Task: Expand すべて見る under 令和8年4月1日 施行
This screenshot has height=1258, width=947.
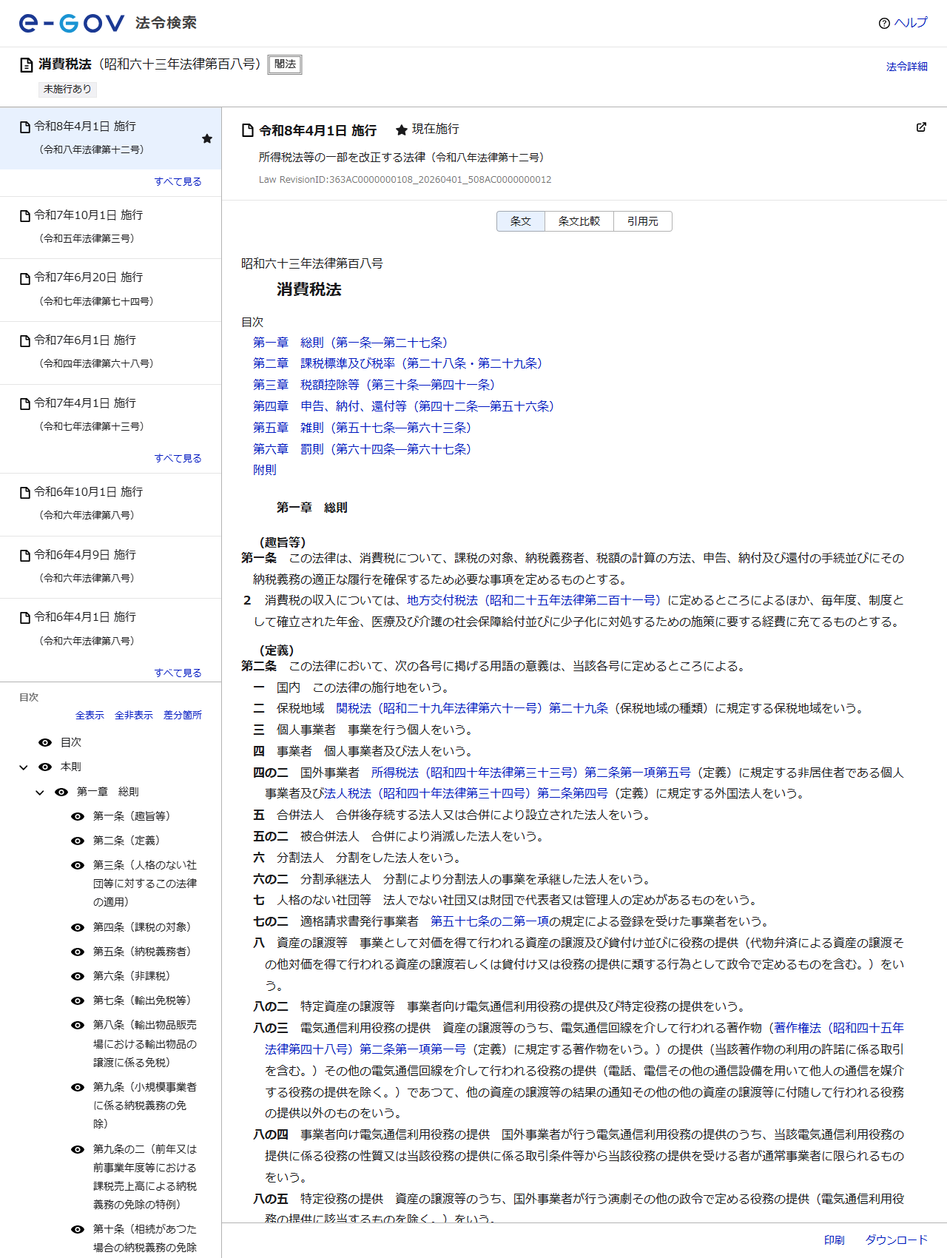Action: click(x=178, y=181)
